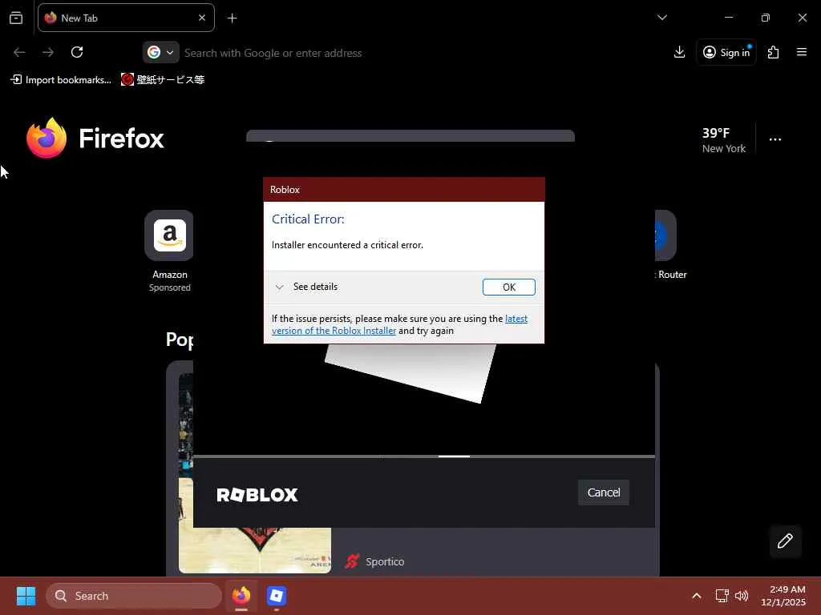
Task: Open the Amazon sponsored shortcut
Action: click(x=169, y=251)
